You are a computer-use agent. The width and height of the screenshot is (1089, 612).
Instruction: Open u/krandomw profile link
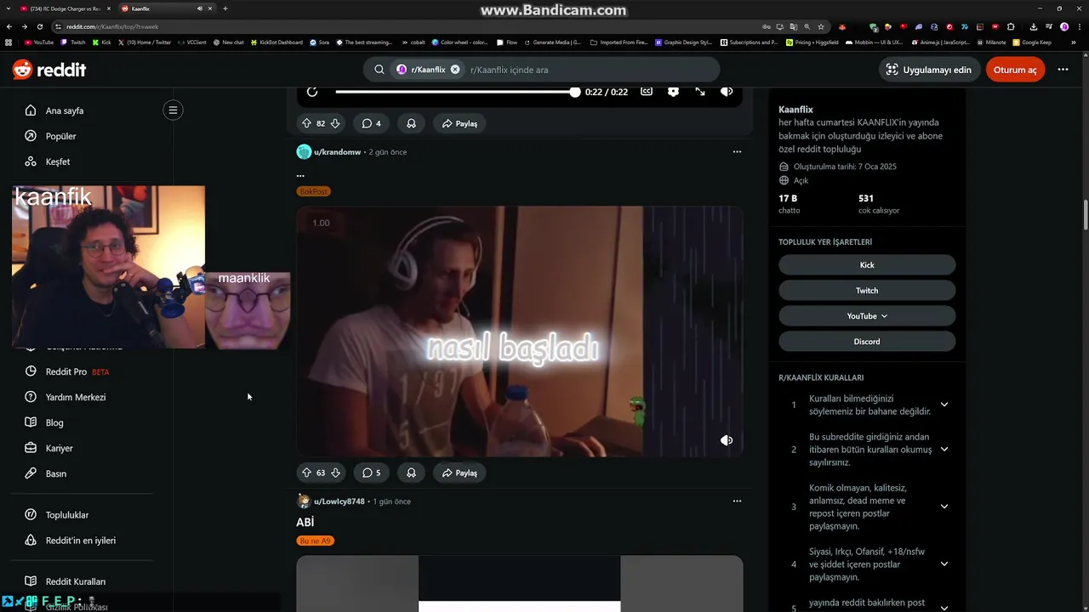[337, 152]
